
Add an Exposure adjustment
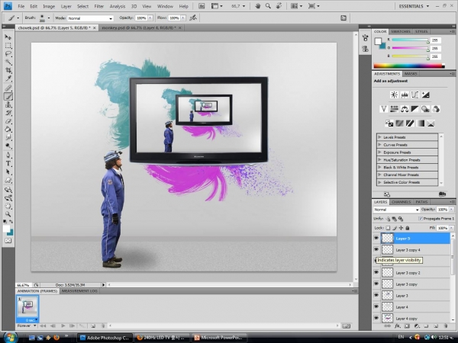425,95
